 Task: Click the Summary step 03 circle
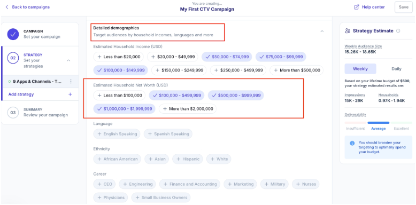coord(13,112)
